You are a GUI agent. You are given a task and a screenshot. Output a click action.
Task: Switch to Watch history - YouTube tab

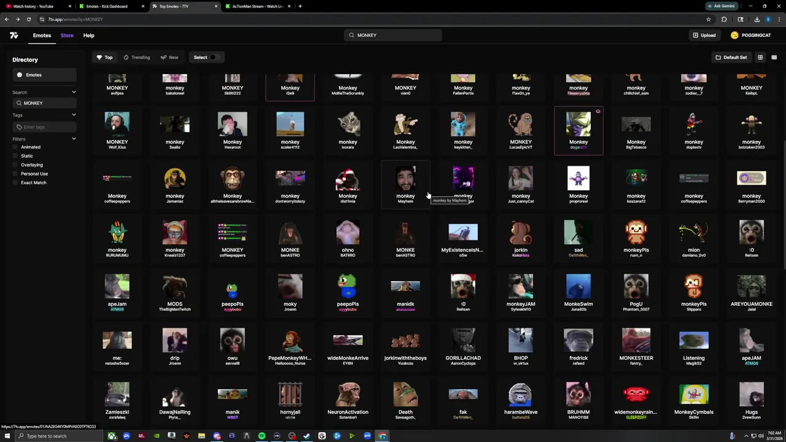[x=37, y=6]
